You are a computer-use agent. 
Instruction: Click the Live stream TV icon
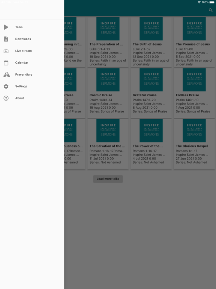point(6,51)
